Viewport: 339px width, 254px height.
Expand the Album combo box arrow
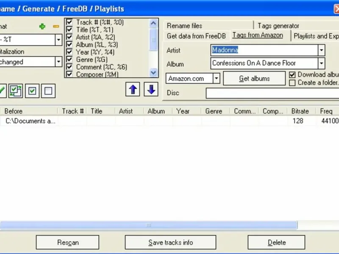tap(321, 63)
